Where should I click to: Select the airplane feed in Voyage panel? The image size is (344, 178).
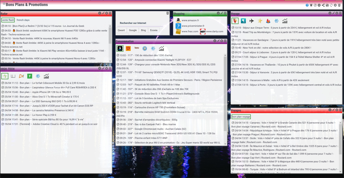252,21
